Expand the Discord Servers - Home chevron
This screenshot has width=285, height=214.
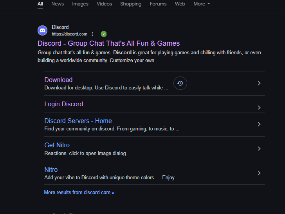tap(259, 124)
